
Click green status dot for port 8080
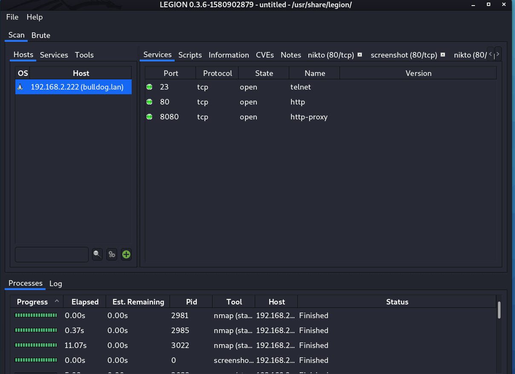(150, 117)
